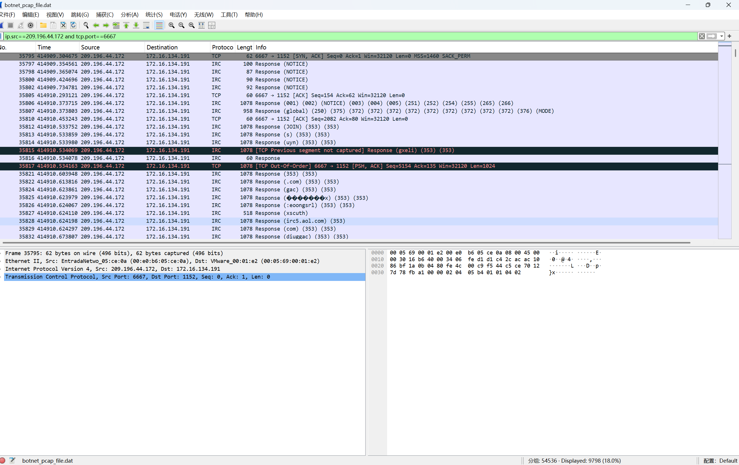This screenshot has width=739, height=465.
Task: Open the find packet magnifier
Action: (x=86, y=26)
